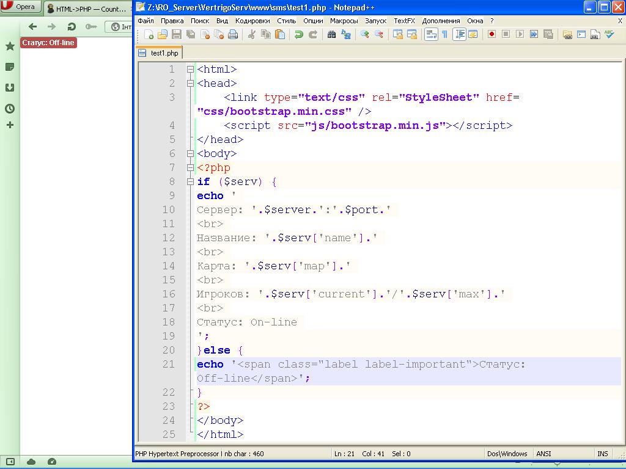Undo the last edit with green arrow
This screenshot has height=469, width=626.
click(x=298, y=35)
